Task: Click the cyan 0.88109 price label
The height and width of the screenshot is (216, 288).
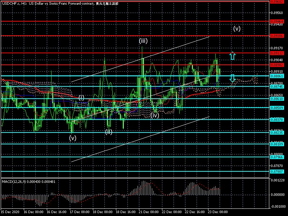Action: 277,144
